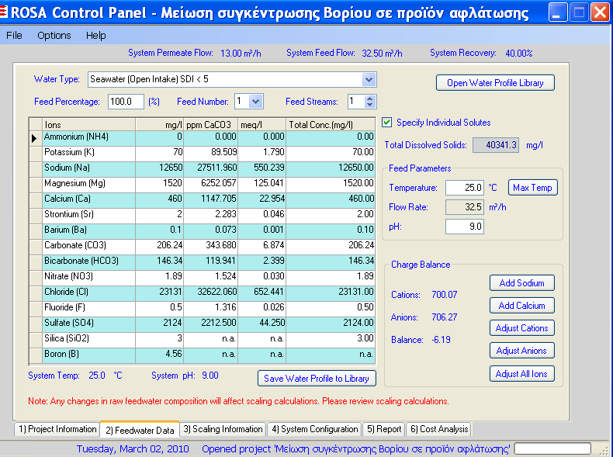Maximize the ROSA Control Panel window
This screenshot has height=457, width=613.
pyautogui.click(x=579, y=12)
